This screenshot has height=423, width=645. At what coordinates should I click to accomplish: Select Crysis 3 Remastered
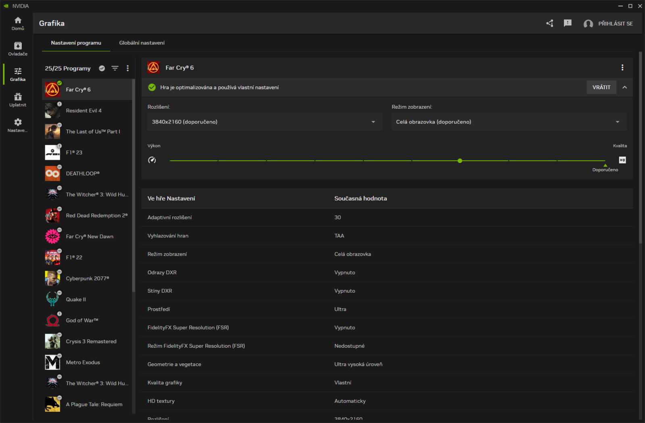pyautogui.click(x=87, y=341)
